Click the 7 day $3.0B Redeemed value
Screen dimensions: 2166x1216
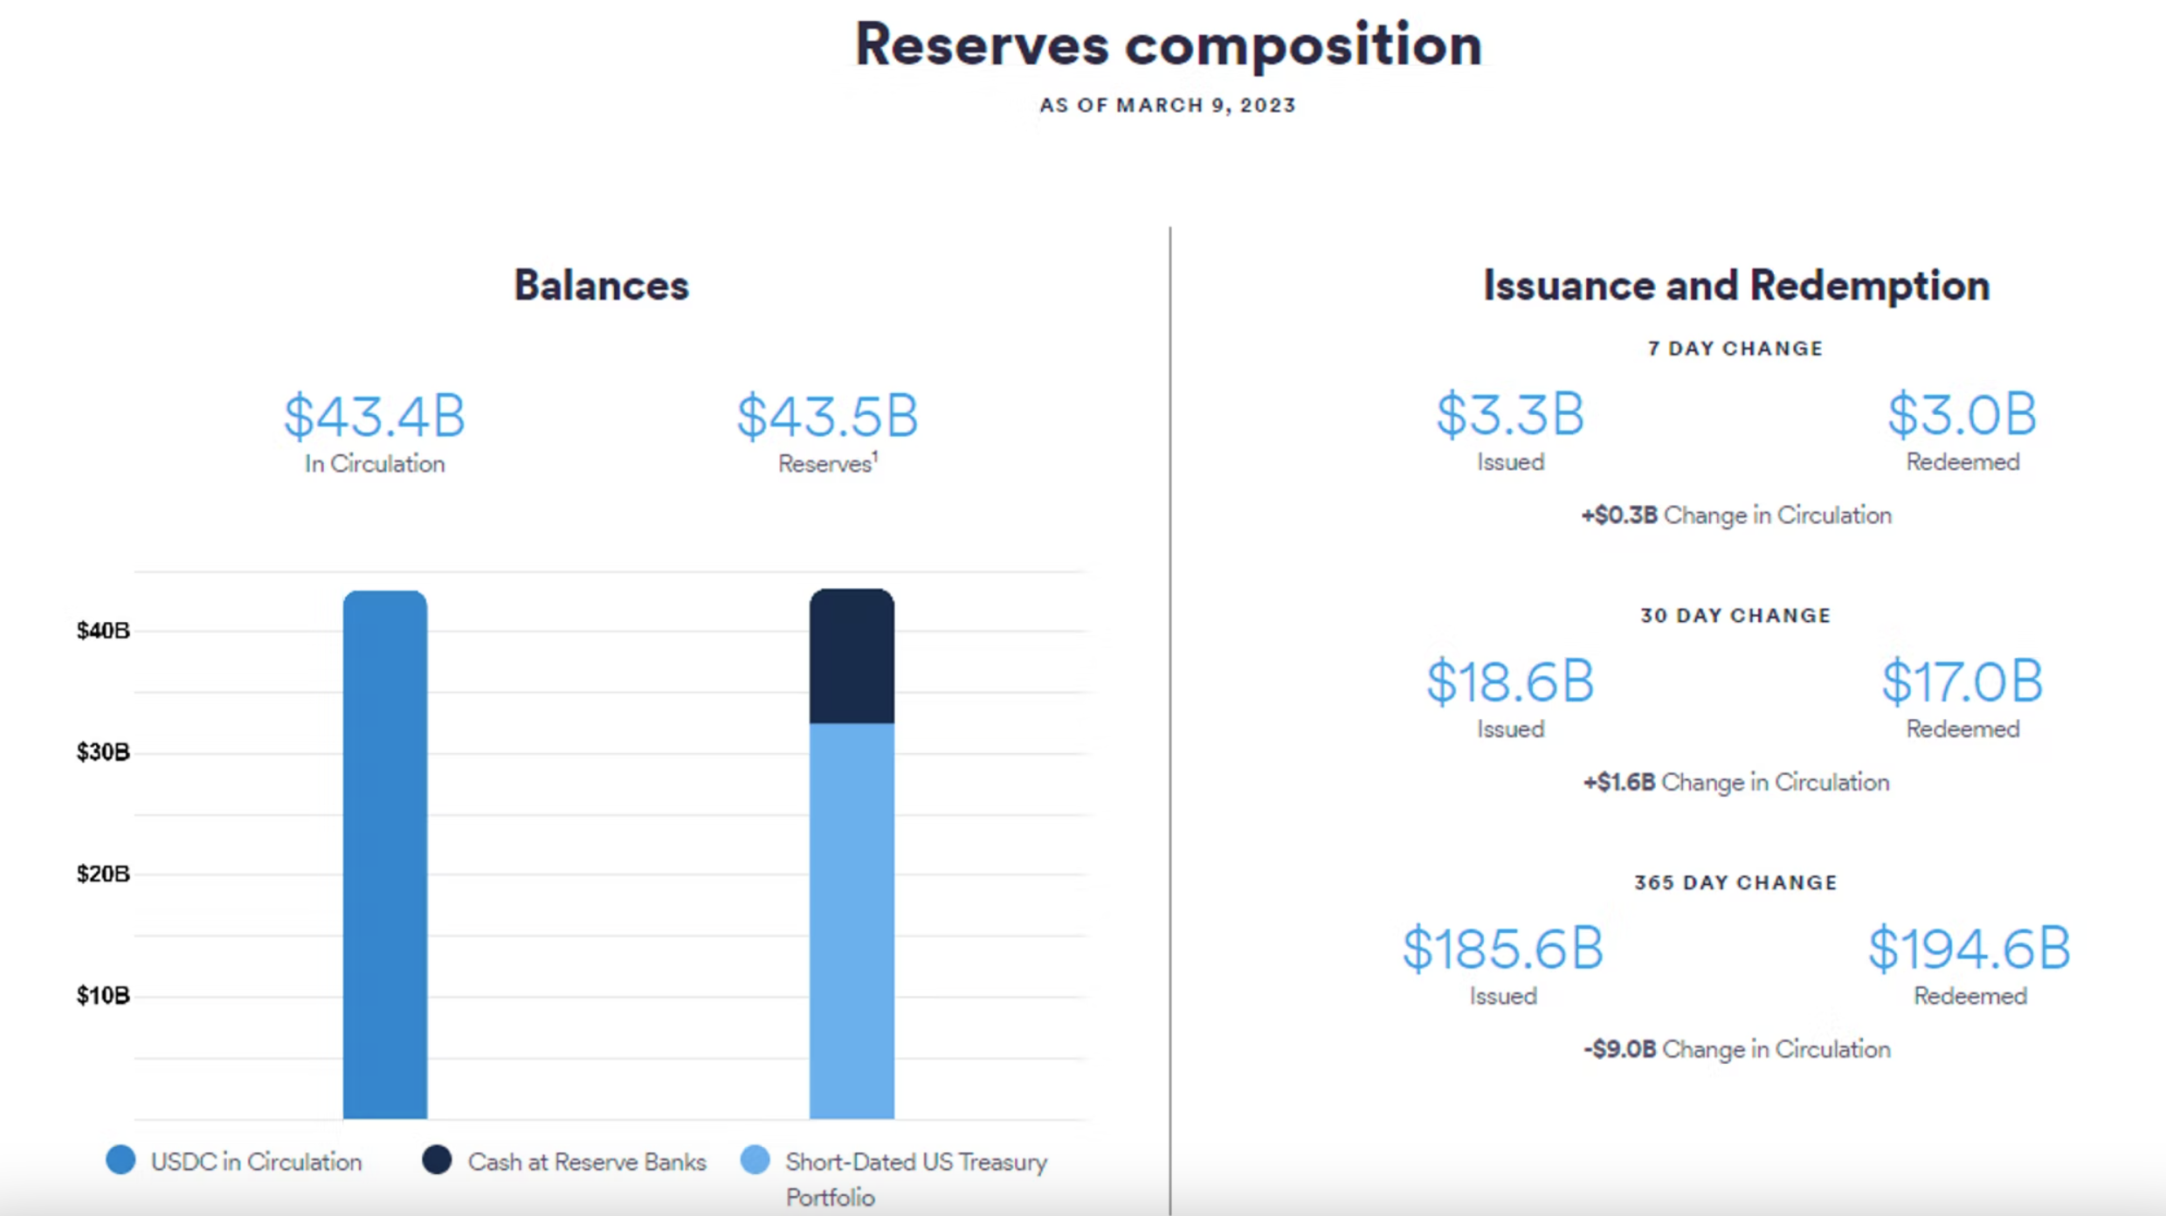tap(1963, 414)
